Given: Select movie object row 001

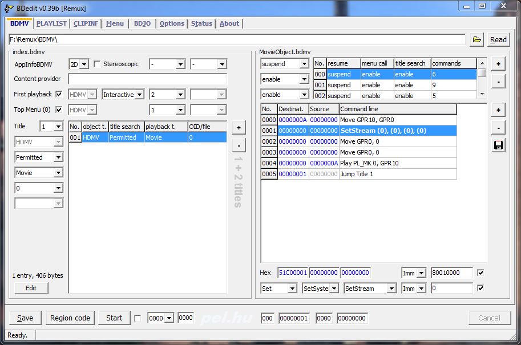Looking at the screenshot, I should [395, 85].
